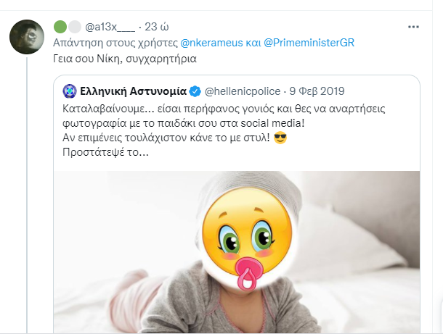Click the sunglasses emoji in the quoted tweet
The width and height of the screenshot is (443, 334).
tap(280, 138)
